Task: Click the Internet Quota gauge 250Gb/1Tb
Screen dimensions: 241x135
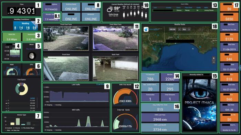Action: [125, 122]
